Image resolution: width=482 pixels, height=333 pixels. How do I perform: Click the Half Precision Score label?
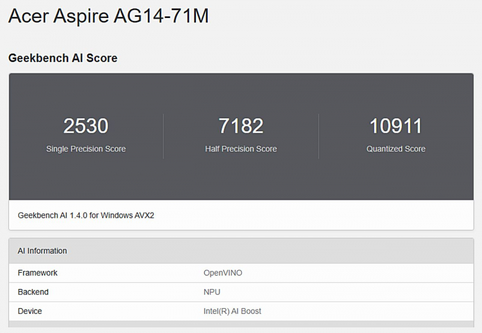coord(241,149)
